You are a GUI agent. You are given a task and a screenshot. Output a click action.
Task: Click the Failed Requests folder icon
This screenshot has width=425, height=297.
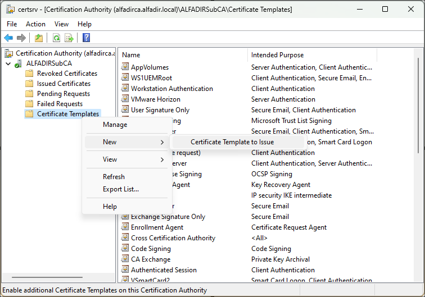coord(29,104)
